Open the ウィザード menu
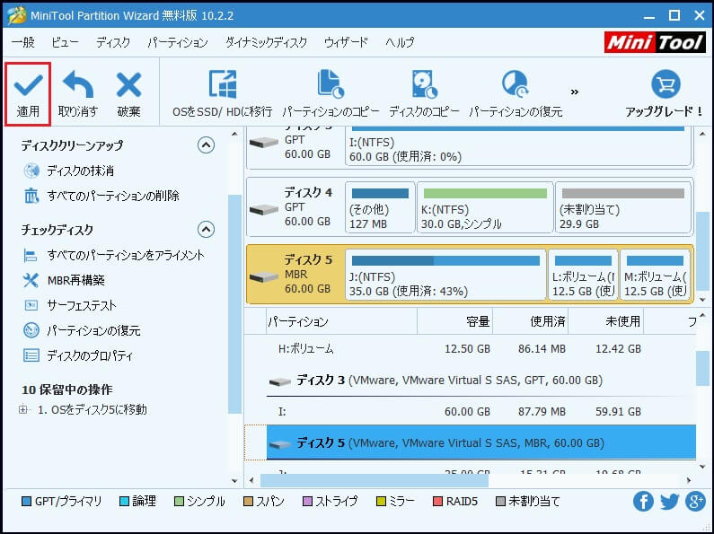 point(346,42)
